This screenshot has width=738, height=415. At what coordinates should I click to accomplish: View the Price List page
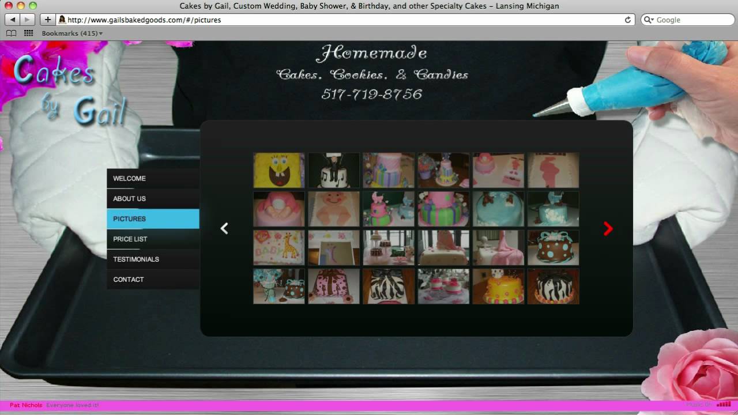[153, 239]
